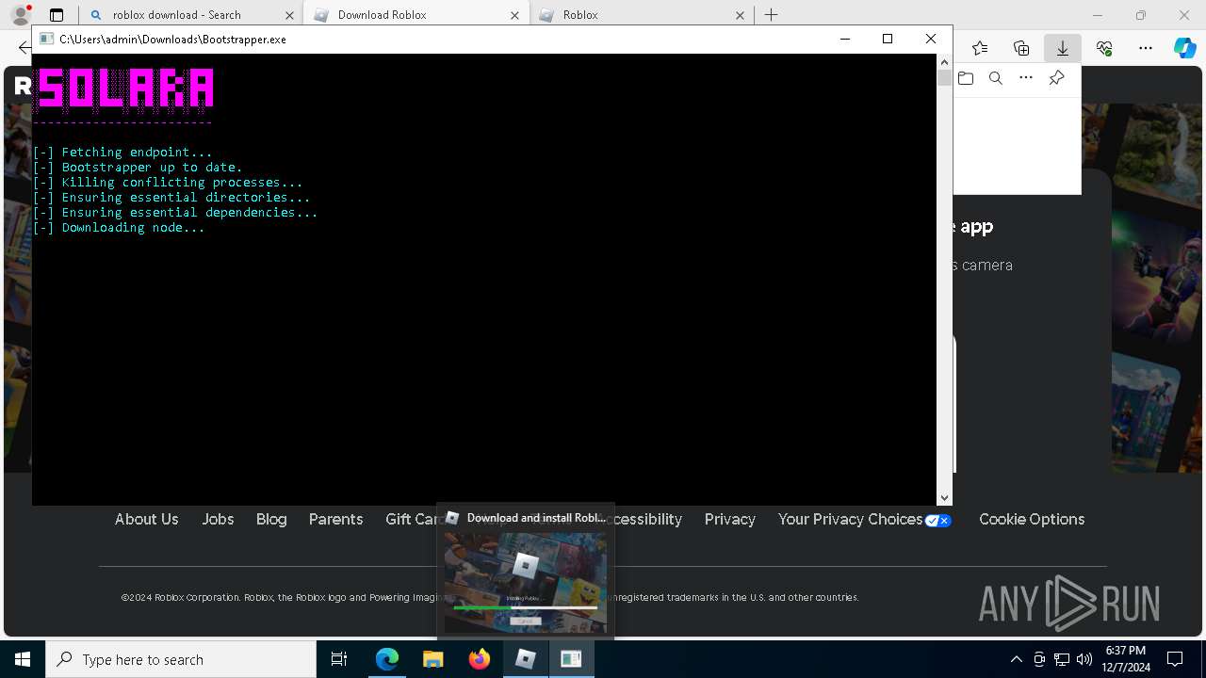Image resolution: width=1206 pixels, height=678 pixels.
Task: Open the tab actions menu icon
Action: (x=57, y=15)
